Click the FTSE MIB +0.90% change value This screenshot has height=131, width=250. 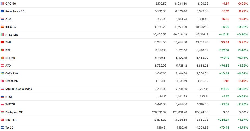click(242, 35)
